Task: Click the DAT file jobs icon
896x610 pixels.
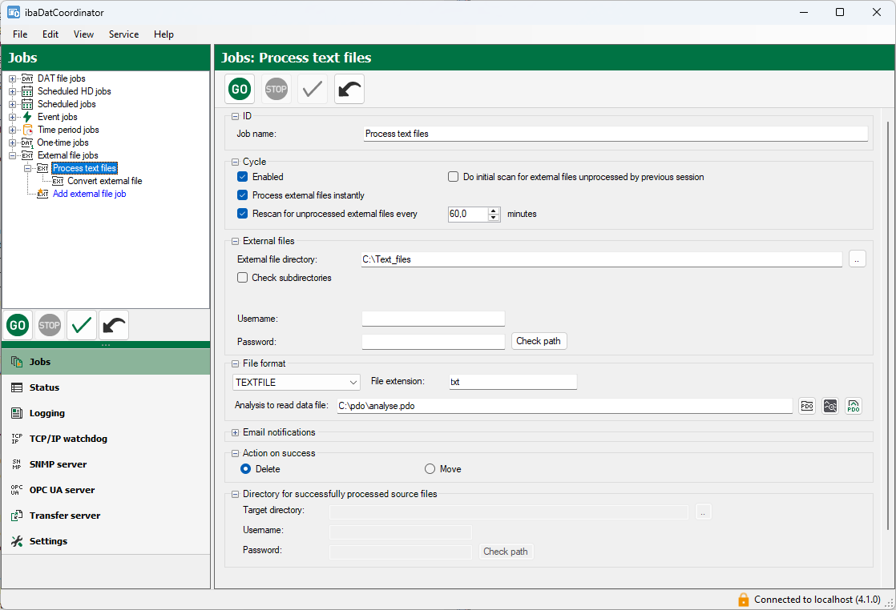Action: (27, 78)
